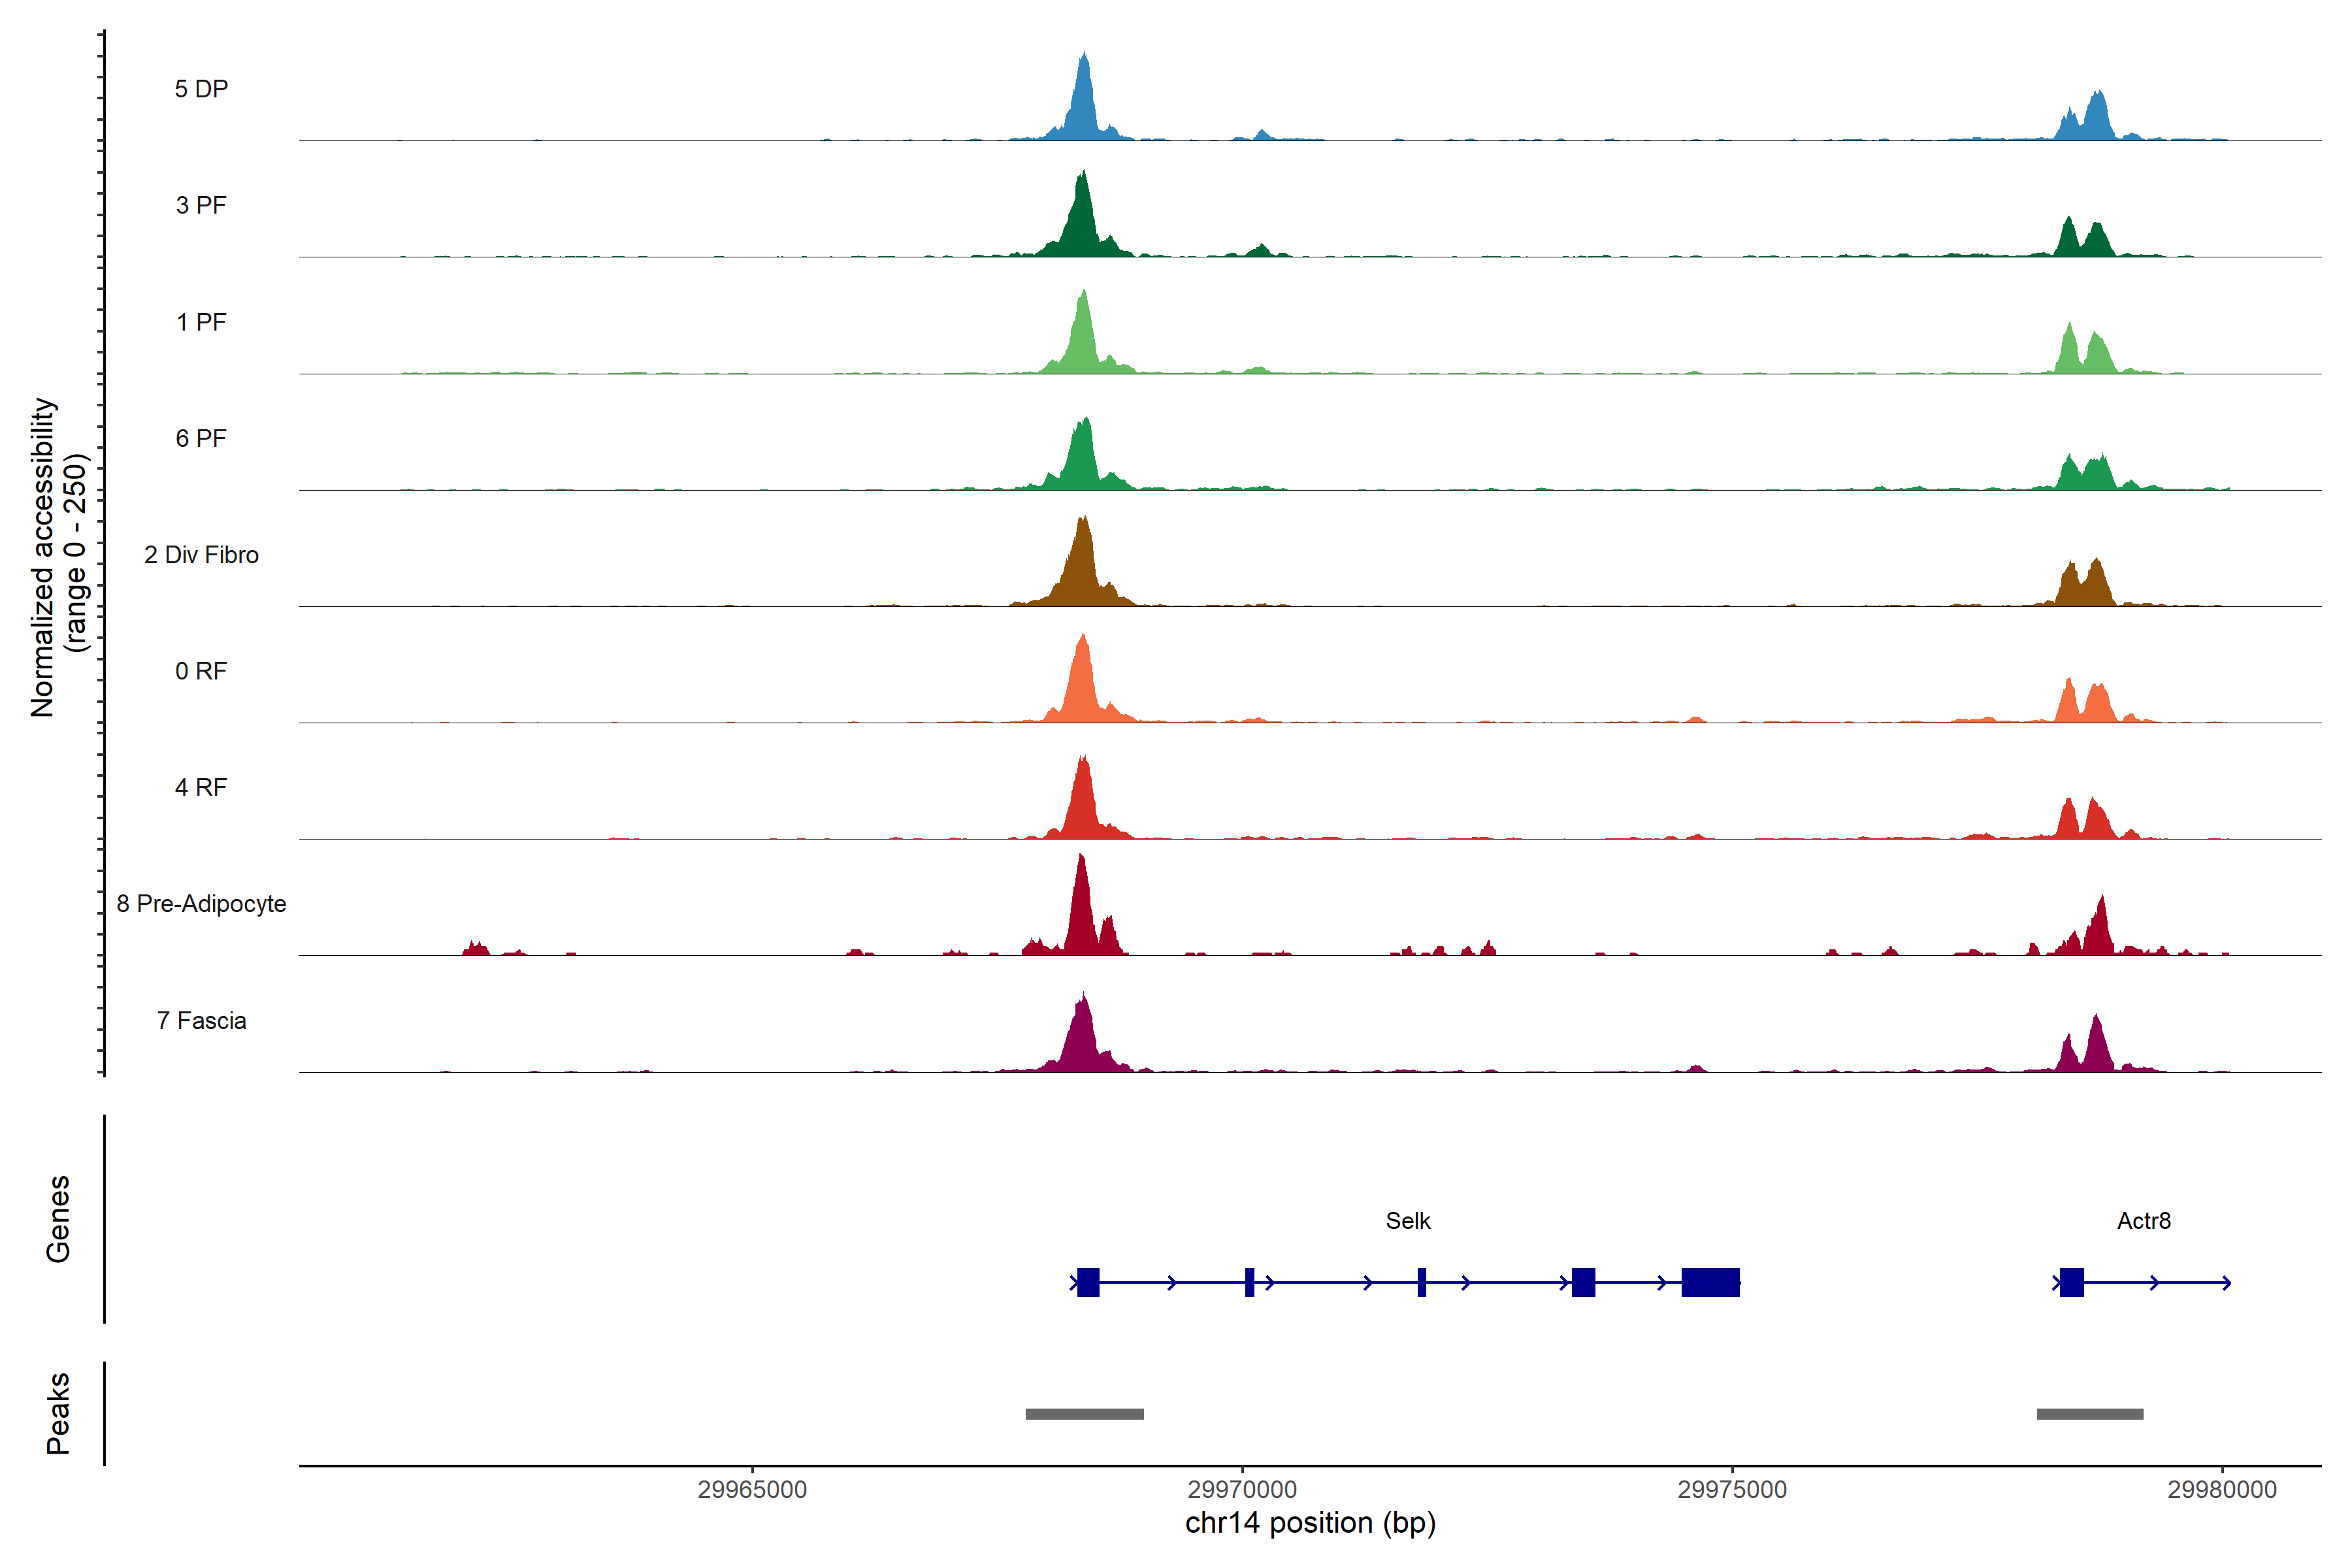This screenshot has width=2352, height=1568.
Task: Select the 2 Div Fibro label
Action: [201, 555]
